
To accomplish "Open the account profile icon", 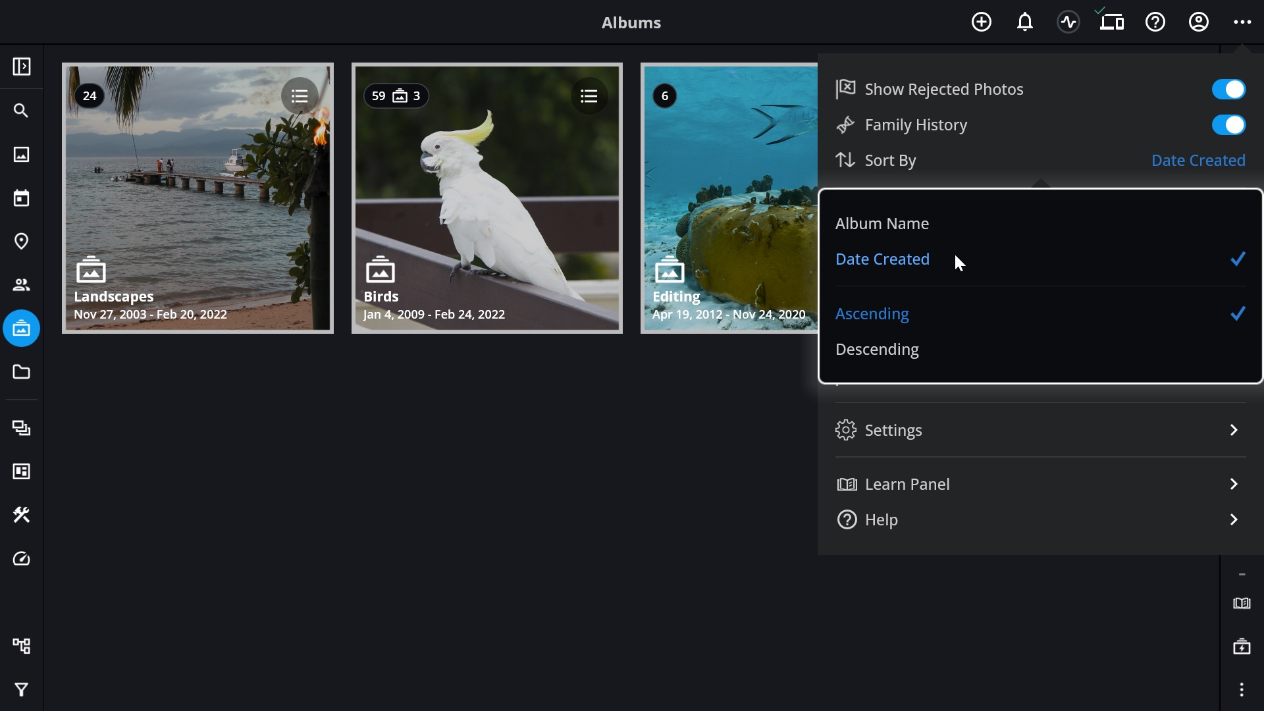I will coord(1198,22).
